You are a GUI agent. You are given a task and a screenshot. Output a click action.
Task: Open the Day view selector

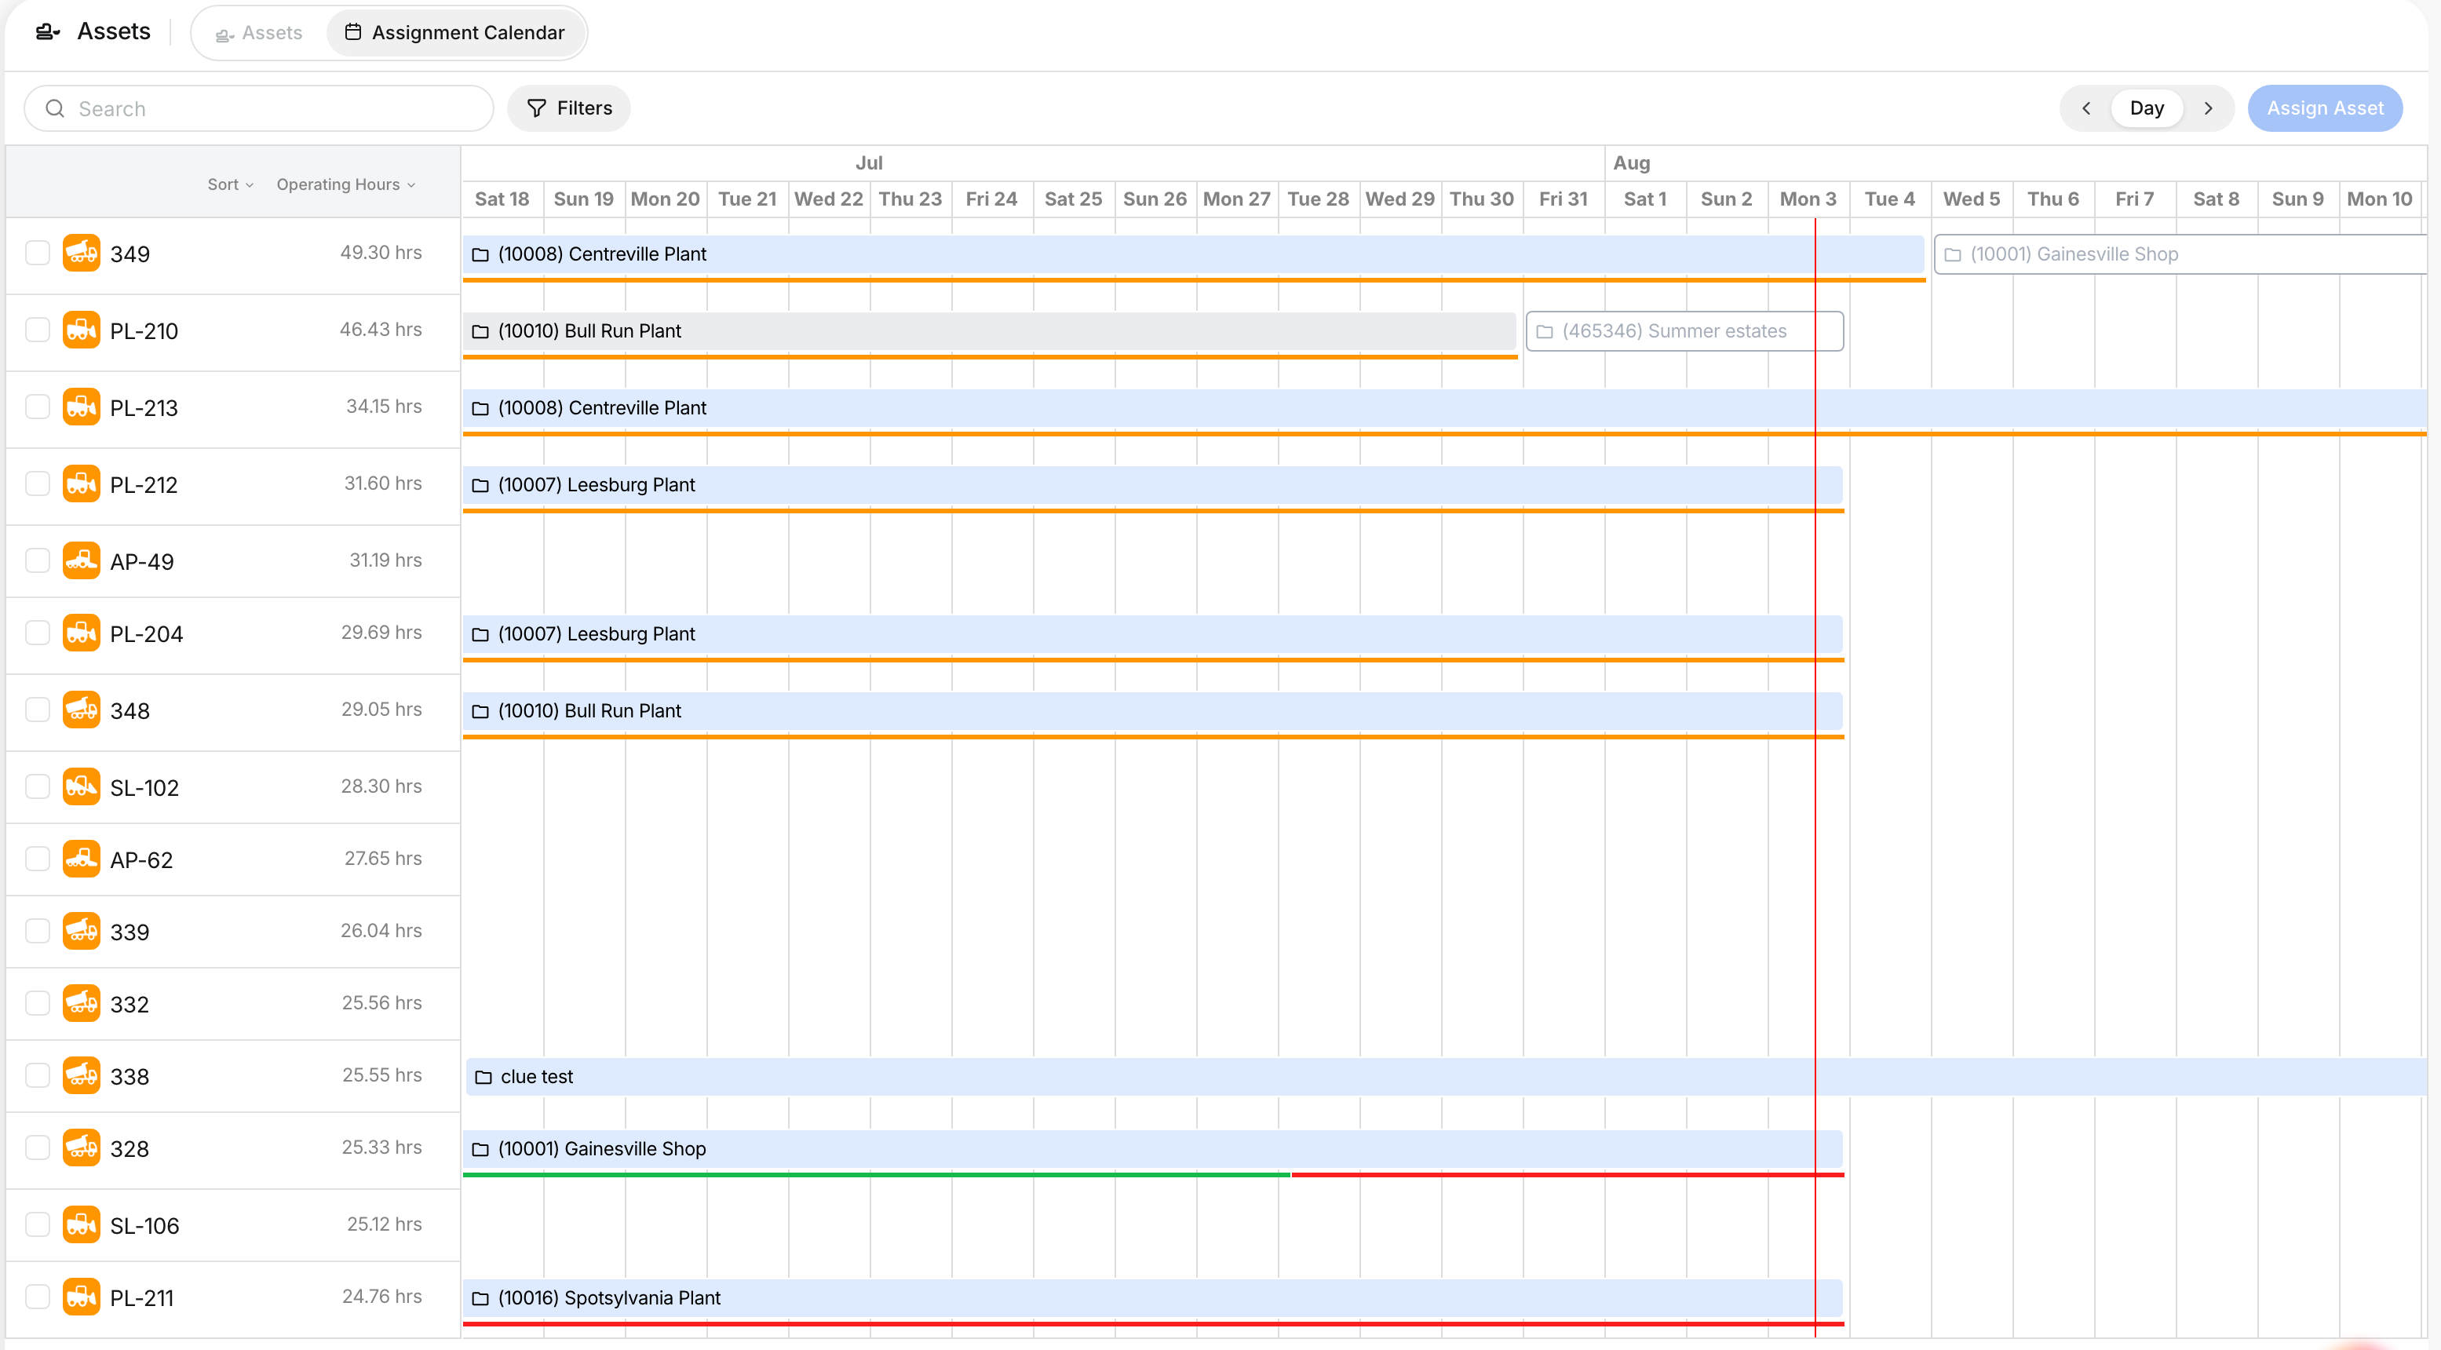pyautogui.click(x=2147, y=108)
